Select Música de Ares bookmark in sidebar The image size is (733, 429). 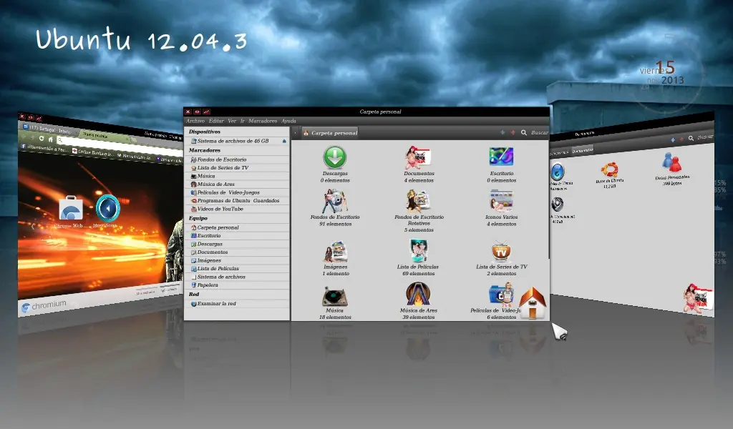pyautogui.click(x=236, y=184)
